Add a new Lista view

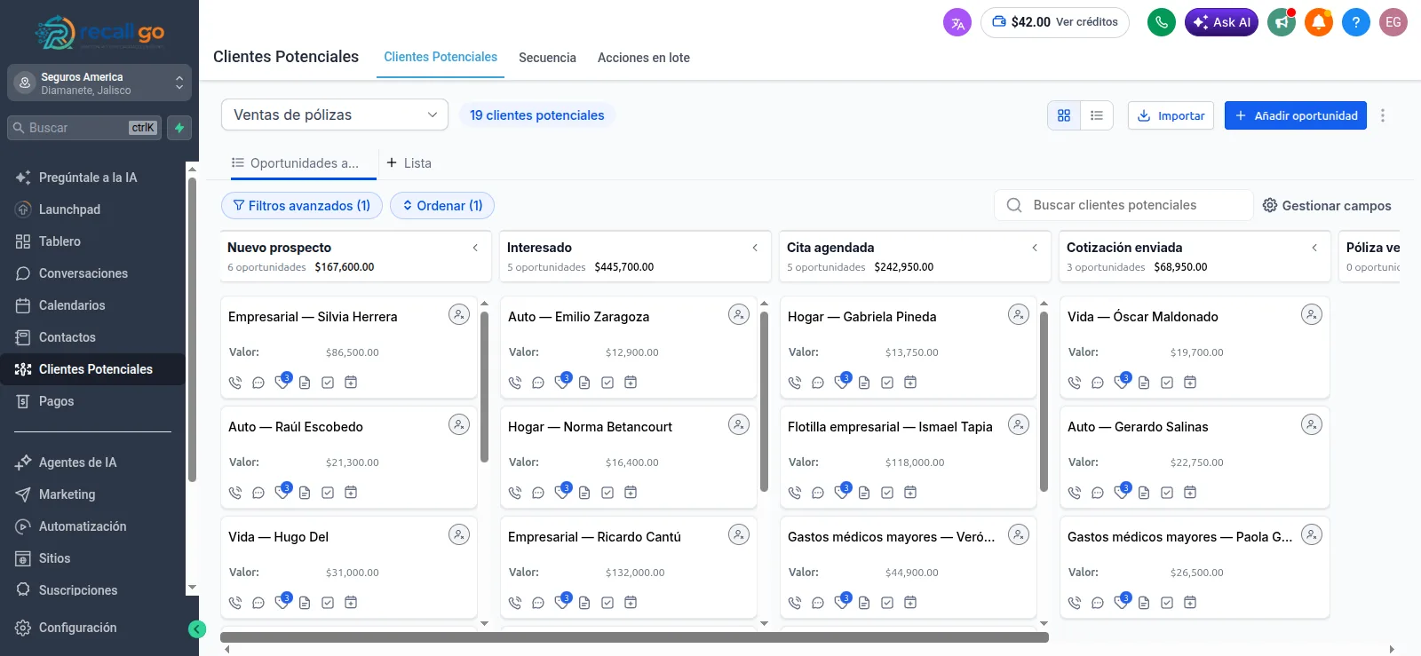(x=409, y=163)
